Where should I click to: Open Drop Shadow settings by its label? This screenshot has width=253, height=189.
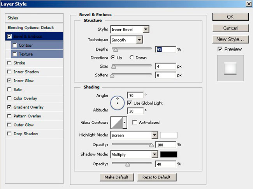[26, 134]
